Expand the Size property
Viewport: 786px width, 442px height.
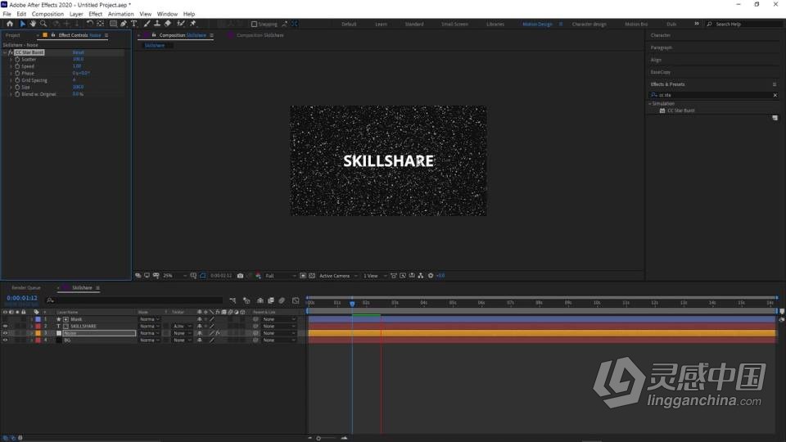coord(11,88)
